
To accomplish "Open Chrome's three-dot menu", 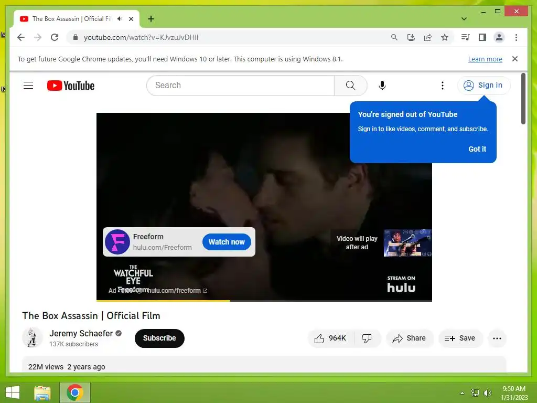I will [x=516, y=37].
